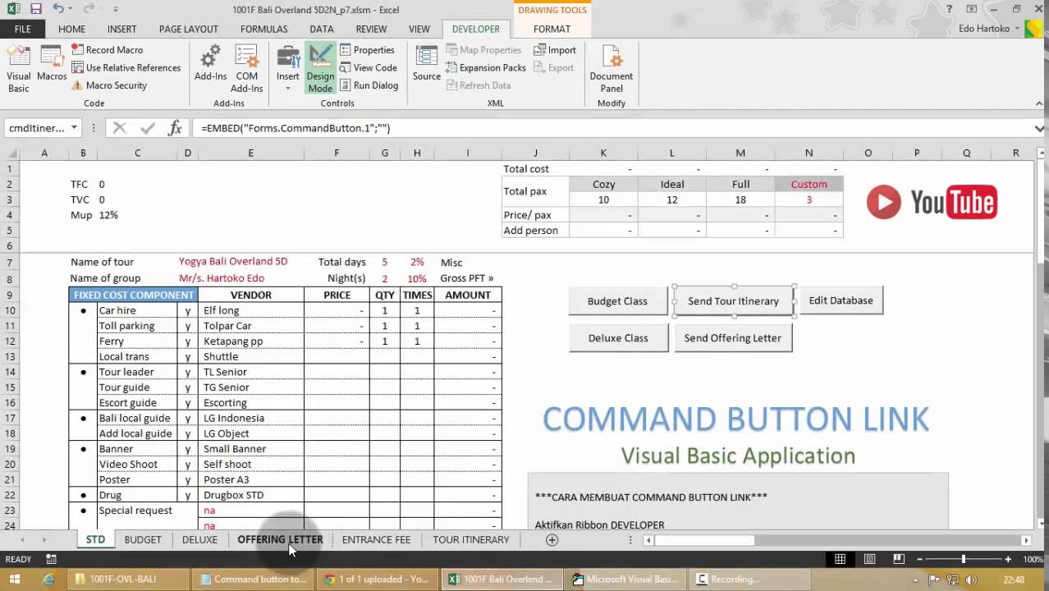
Task: Click zoom out minus button
Action: point(920,559)
